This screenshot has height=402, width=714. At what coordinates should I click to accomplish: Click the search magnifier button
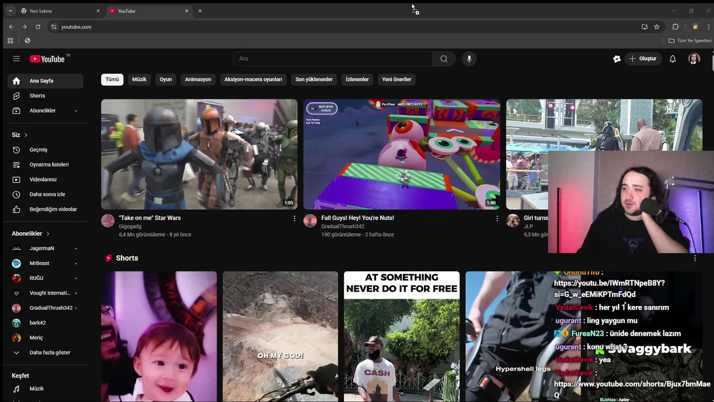pyautogui.click(x=443, y=59)
